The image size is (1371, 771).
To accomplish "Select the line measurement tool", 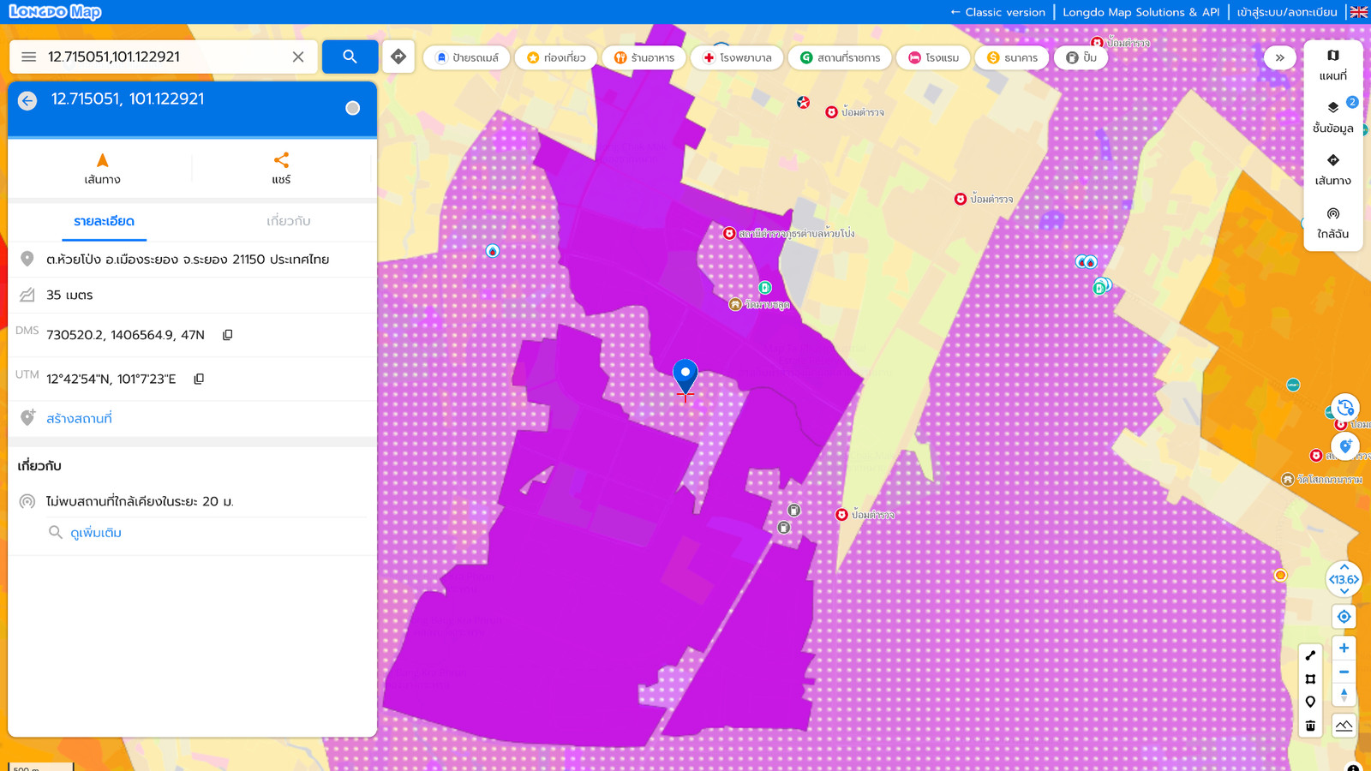I will [x=1310, y=655].
